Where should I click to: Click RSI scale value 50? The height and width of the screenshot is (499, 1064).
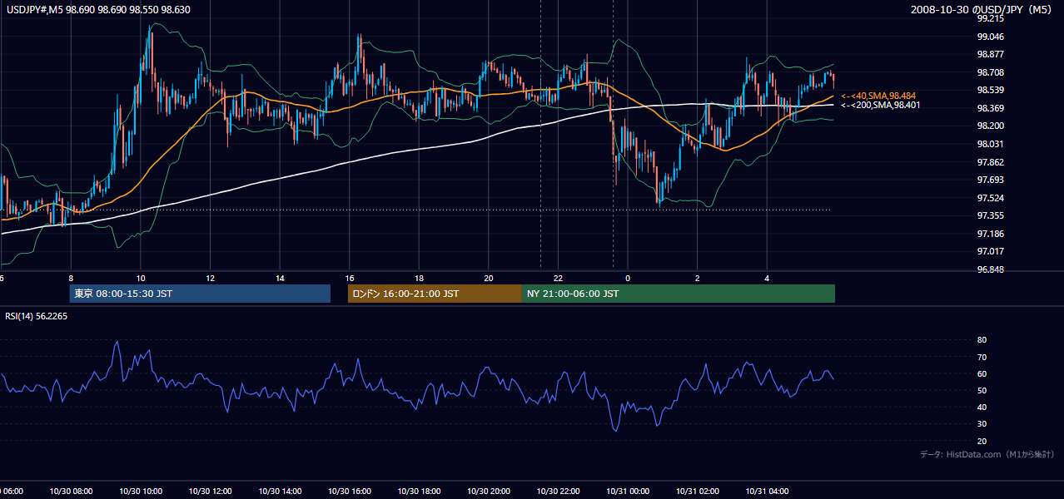tap(982, 390)
